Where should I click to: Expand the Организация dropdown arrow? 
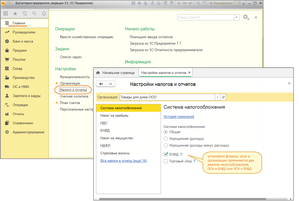pyautogui.click(x=217, y=97)
